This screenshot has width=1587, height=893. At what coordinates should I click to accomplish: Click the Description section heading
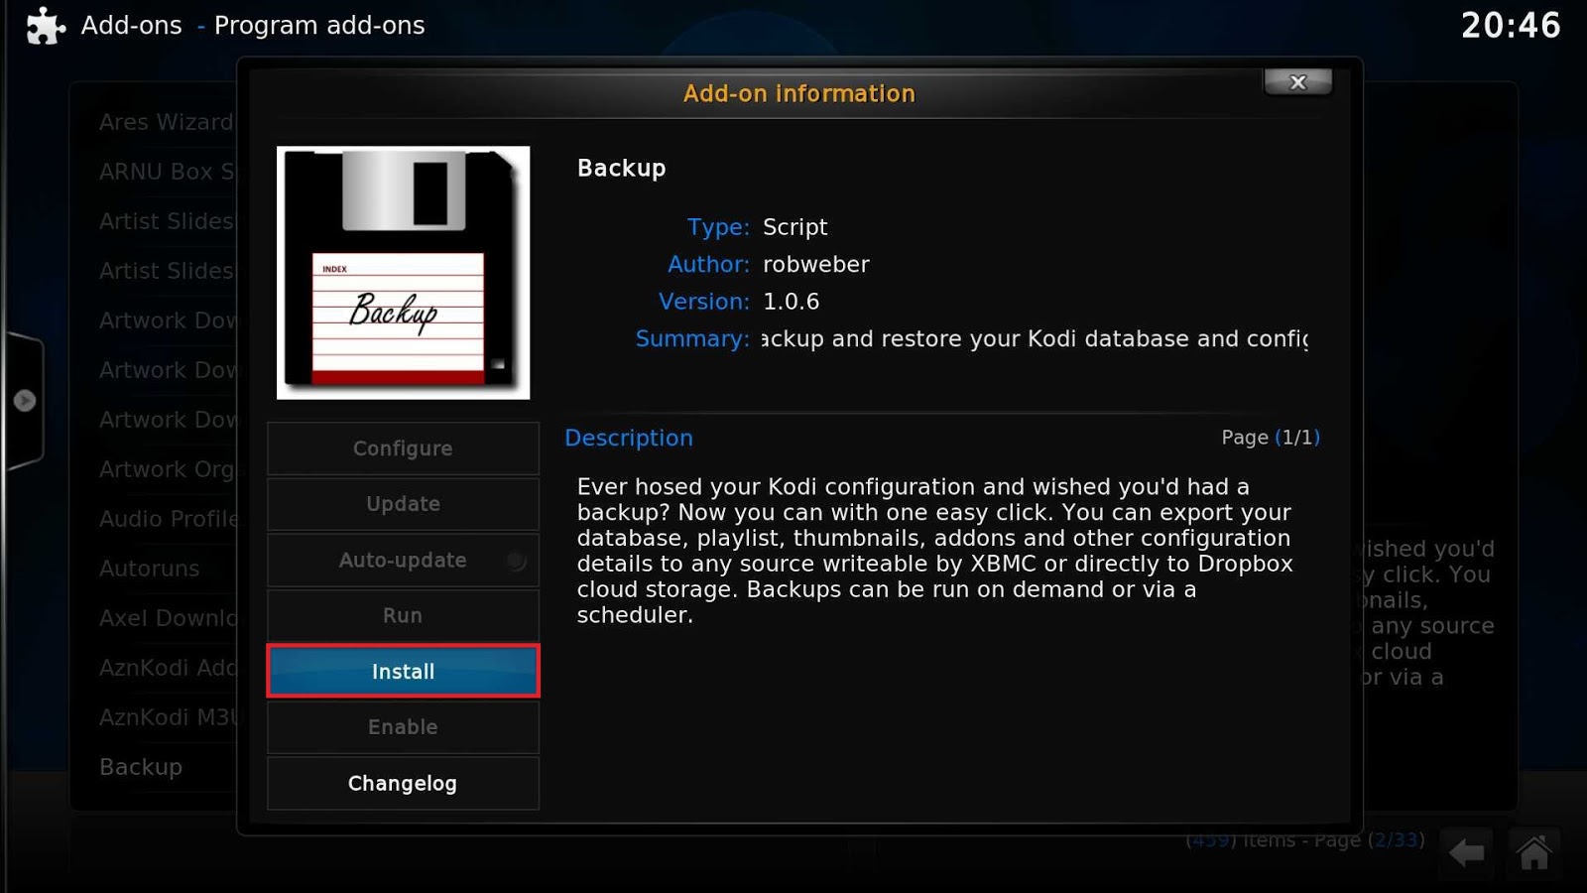629,438
